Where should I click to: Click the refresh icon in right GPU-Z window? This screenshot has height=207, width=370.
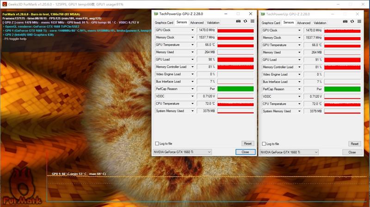click(352, 21)
